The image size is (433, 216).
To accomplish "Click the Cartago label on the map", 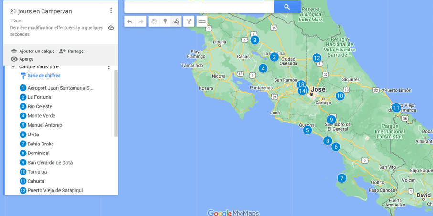I will (323, 103).
